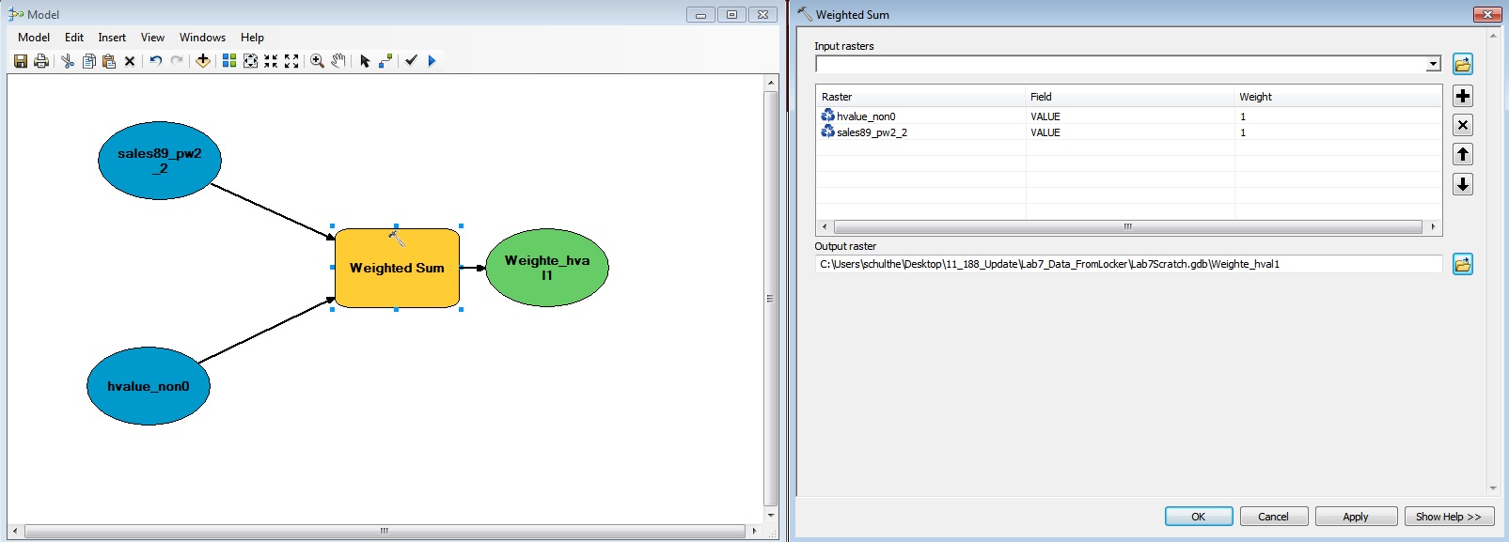Redo the last model edit
The image size is (1509, 542).
pos(177,61)
